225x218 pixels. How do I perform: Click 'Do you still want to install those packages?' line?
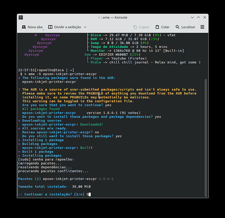pyautogui.click(x=72, y=136)
